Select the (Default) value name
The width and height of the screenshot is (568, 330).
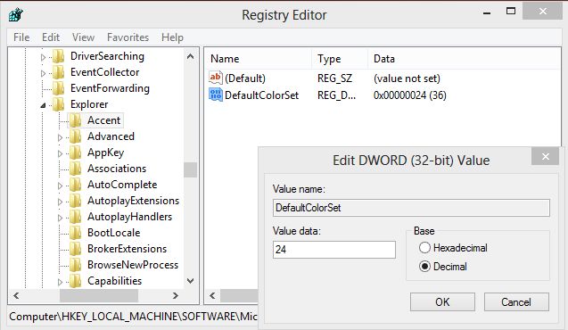point(245,78)
